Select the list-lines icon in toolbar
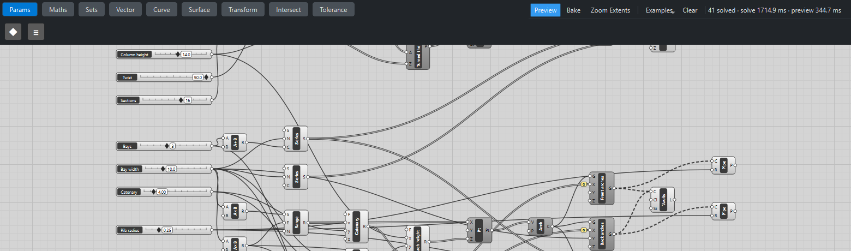This screenshot has height=251, width=851. pyautogui.click(x=36, y=32)
